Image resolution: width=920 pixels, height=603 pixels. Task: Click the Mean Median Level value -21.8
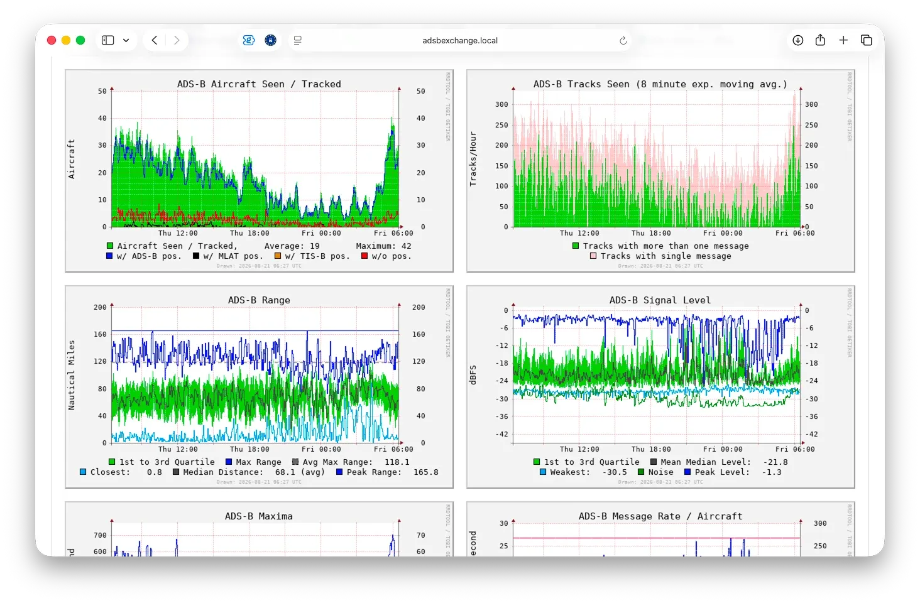tap(775, 462)
